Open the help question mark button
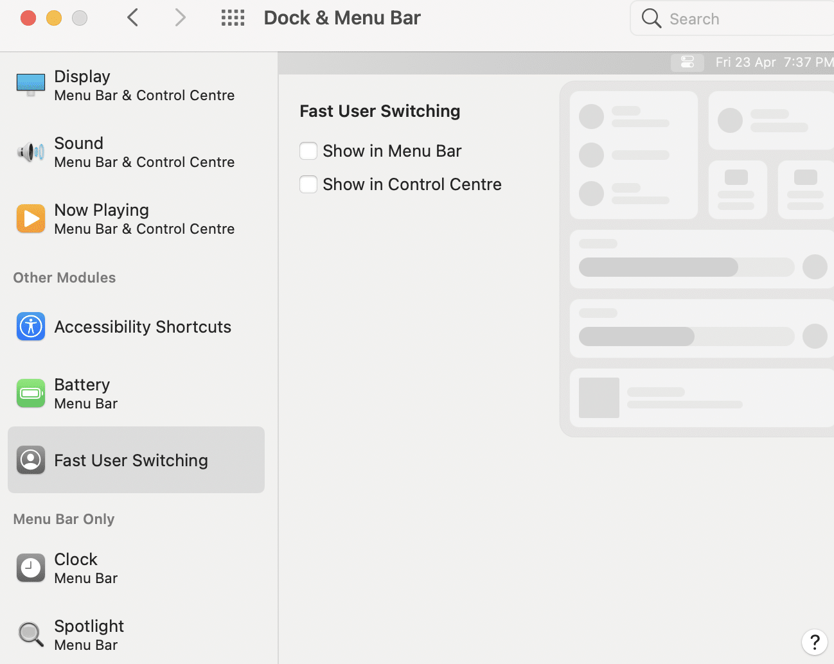The width and height of the screenshot is (834, 664). click(815, 642)
